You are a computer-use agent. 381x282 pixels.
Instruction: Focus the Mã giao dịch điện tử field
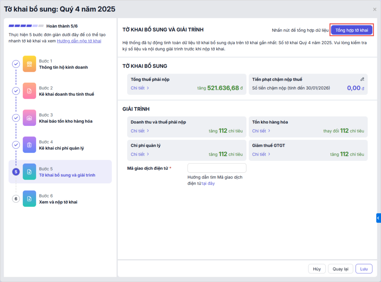tap(217, 168)
